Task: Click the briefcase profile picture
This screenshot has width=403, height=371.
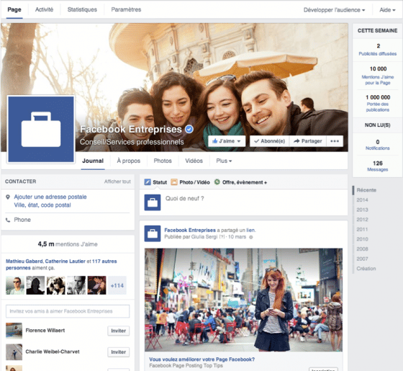Action: pos(41,129)
